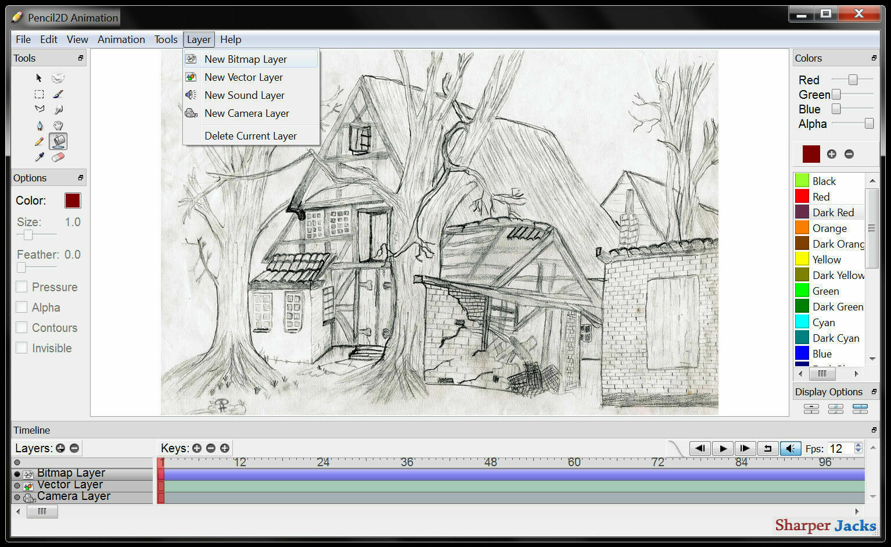Pick the Eyedropper tool

click(39, 157)
